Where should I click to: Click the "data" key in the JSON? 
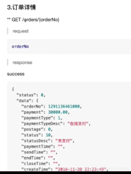tap(24, 101)
